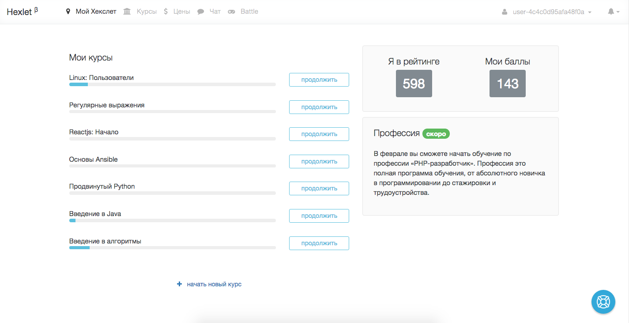Click the dollar icon beside Цены
629x323 pixels.
coord(165,11)
